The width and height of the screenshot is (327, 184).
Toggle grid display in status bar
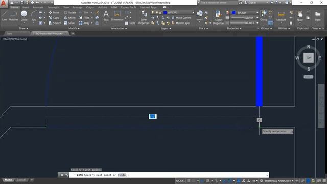tap(189, 180)
